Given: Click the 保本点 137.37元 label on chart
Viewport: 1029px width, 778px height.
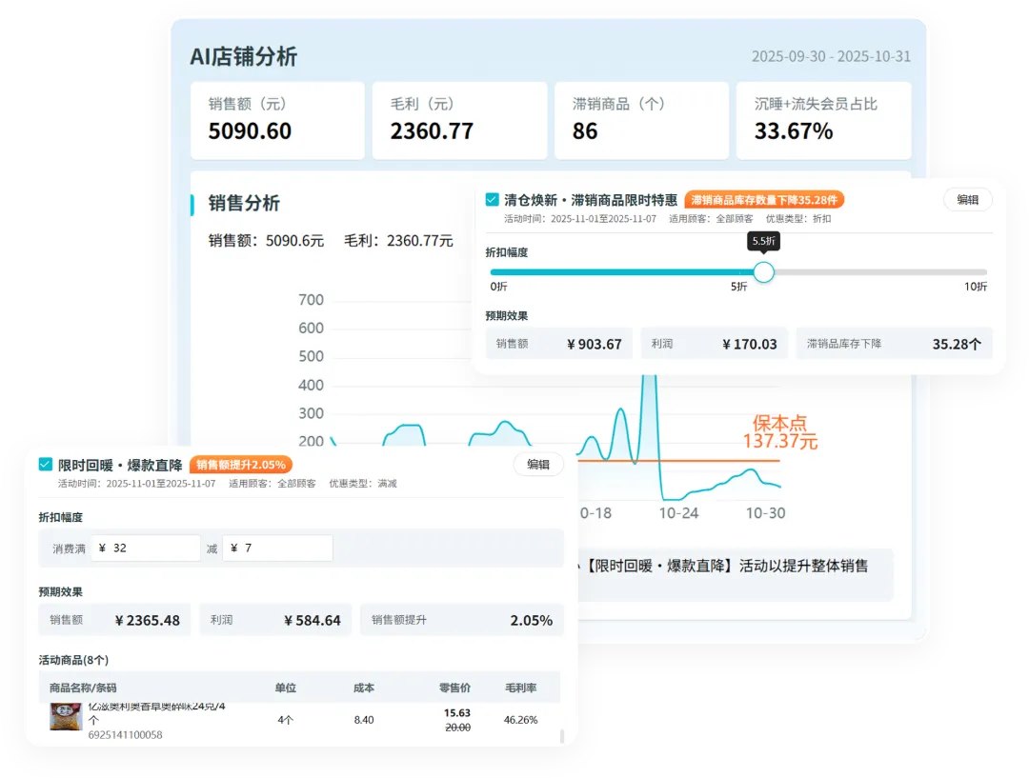Looking at the screenshot, I should 779,431.
